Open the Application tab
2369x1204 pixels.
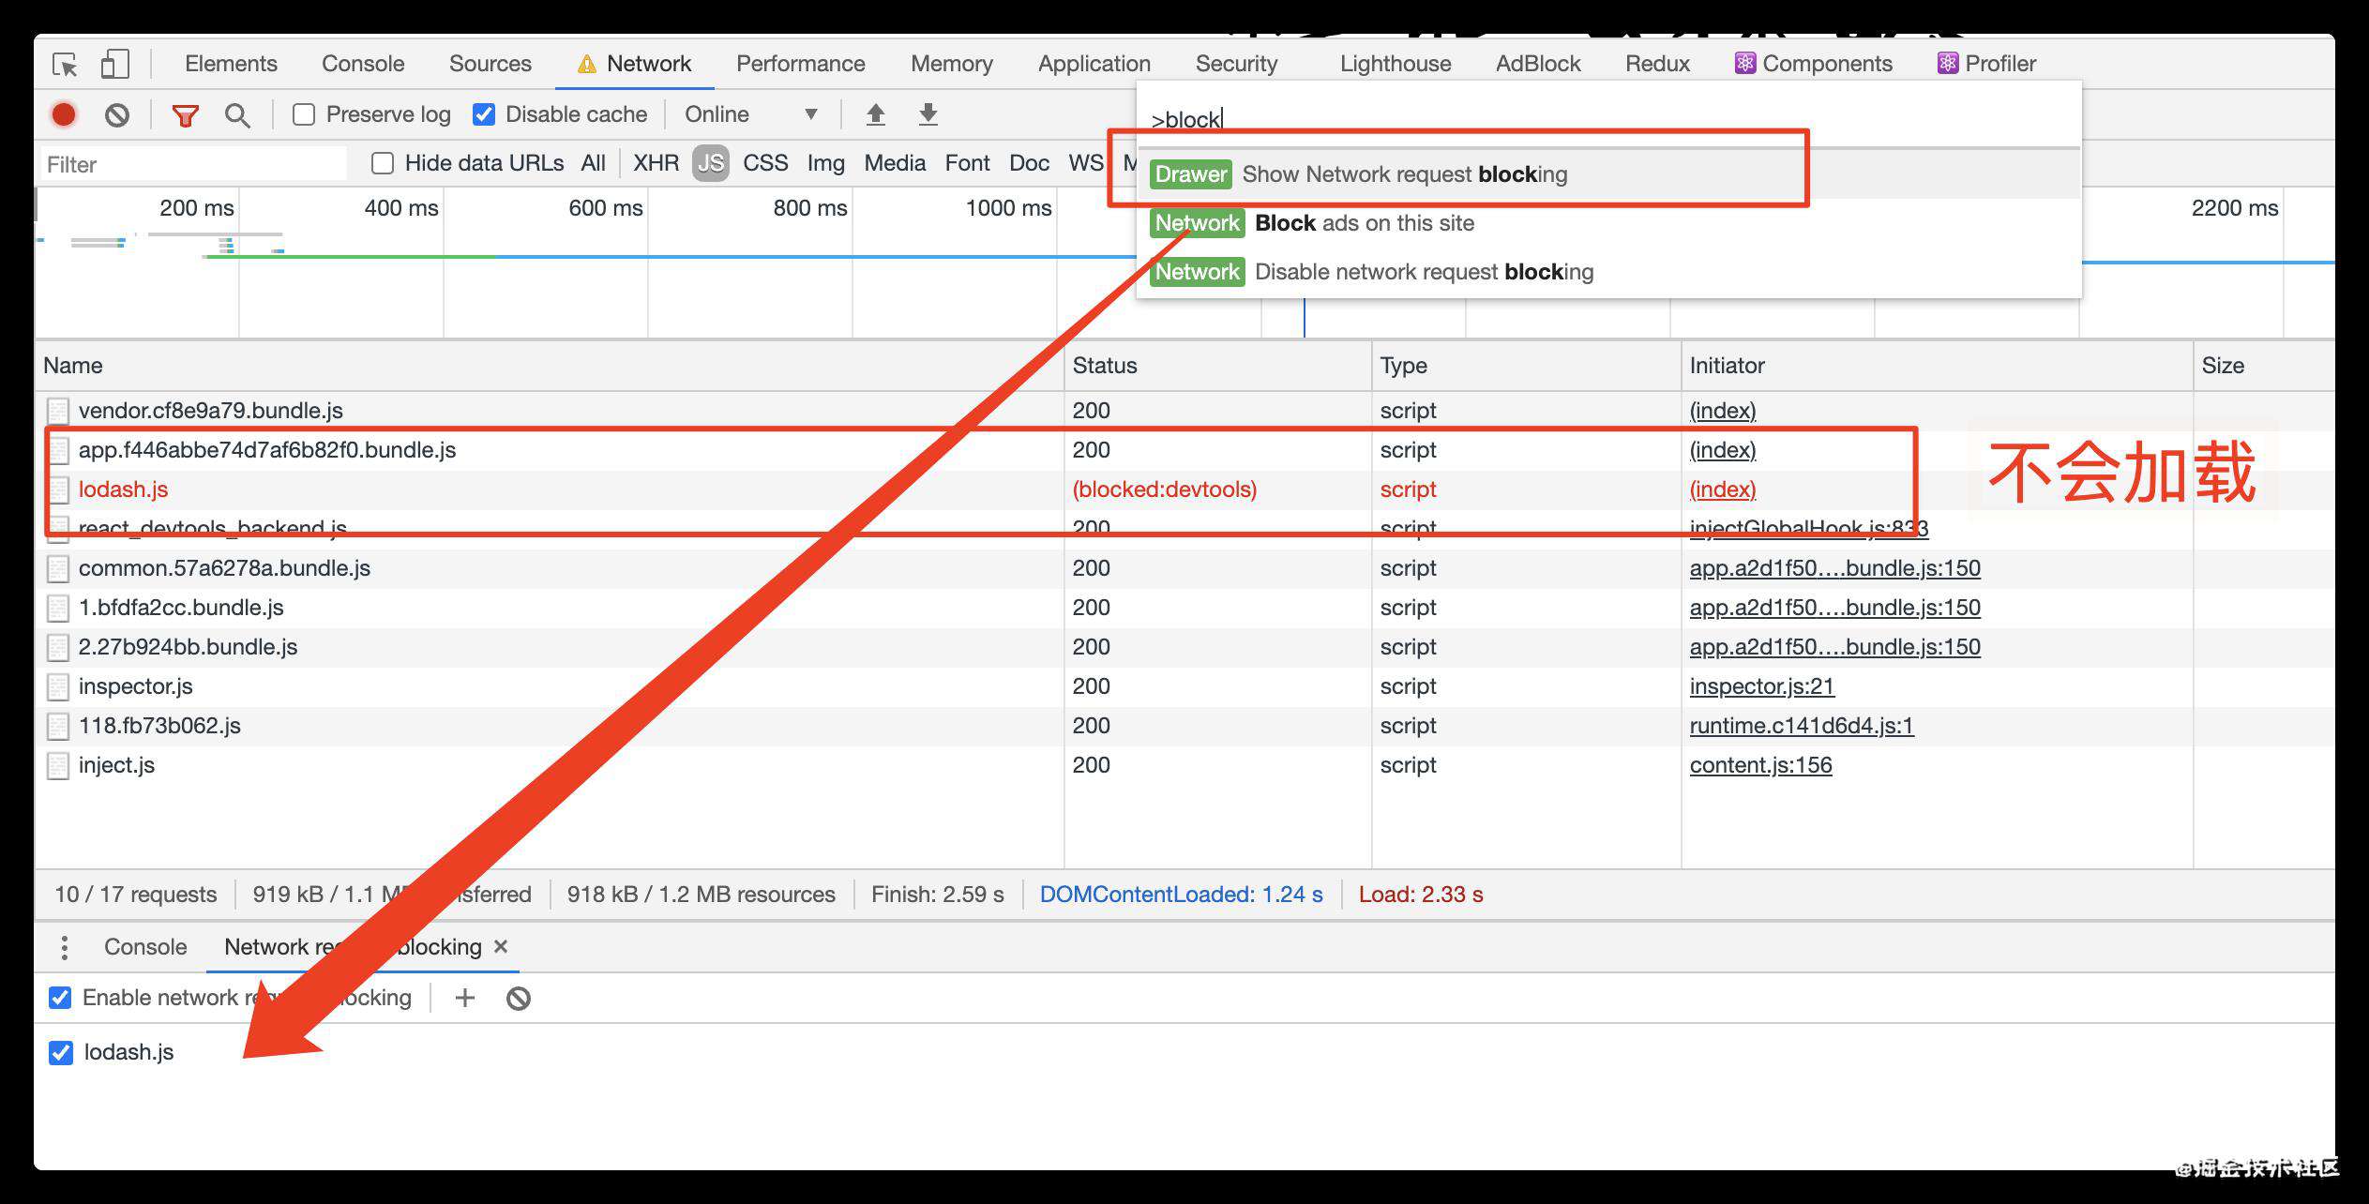1094,64
